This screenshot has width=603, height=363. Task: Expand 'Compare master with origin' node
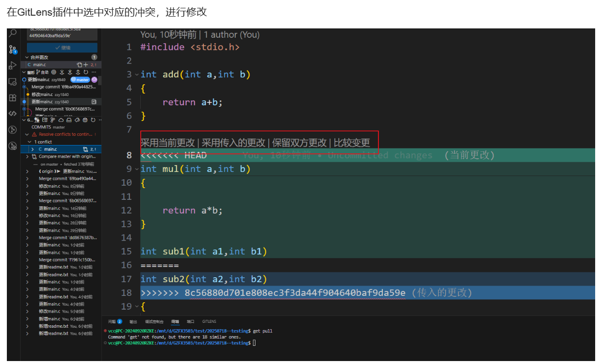pyautogui.click(x=27, y=156)
